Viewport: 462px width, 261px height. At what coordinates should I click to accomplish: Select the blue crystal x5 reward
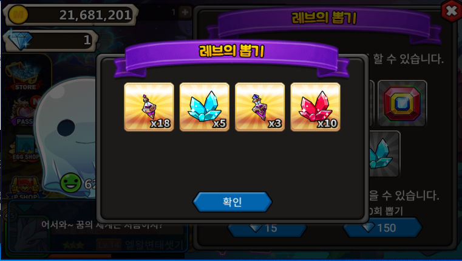coord(204,107)
